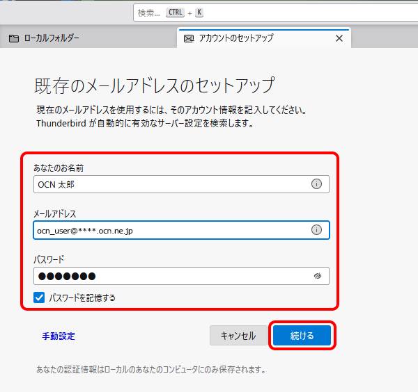Switch to the ローカルフォルダー tab
418x392 pixels.
point(52,38)
